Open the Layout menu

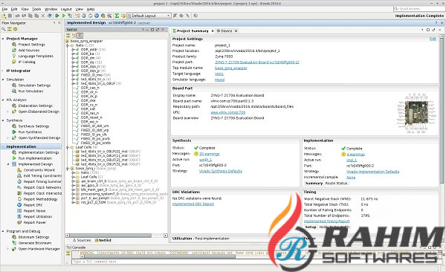point(66,9)
